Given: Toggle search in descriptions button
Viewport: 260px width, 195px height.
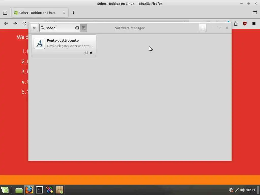Looking at the screenshot, I should (x=84, y=28).
